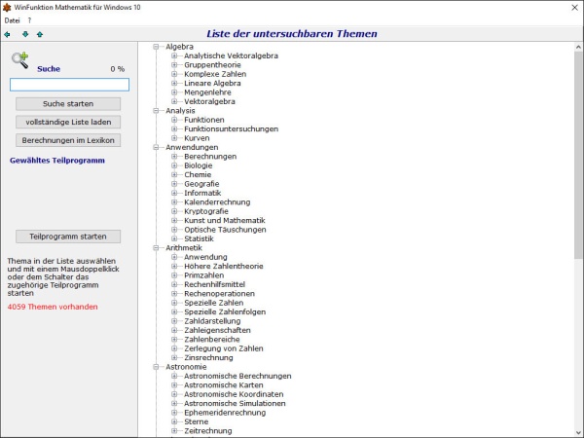Select the Rechenhilfsmittel tree item
The height and width of the screenshot is (438, 584).
(214, 284)
